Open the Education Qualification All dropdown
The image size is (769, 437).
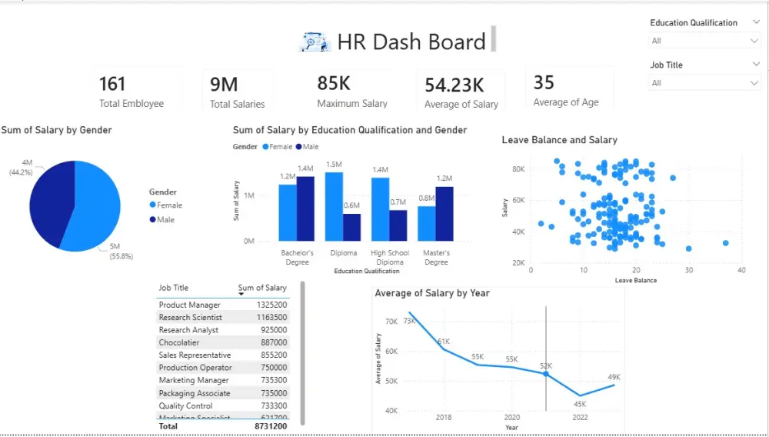[704, 42]
